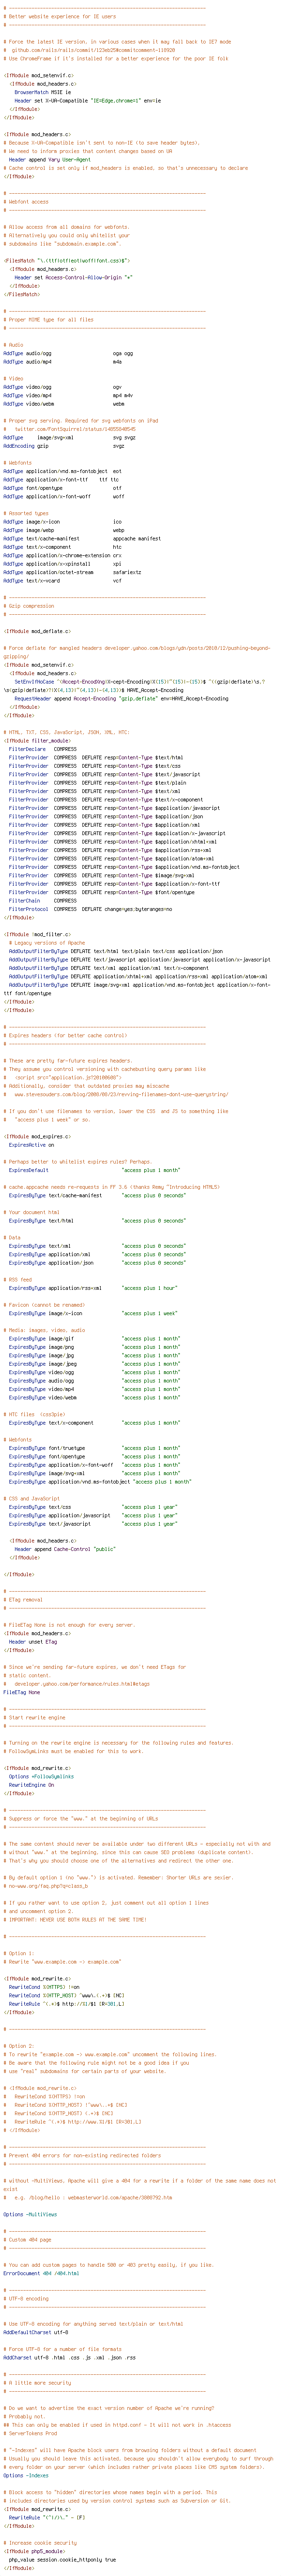Click the 'ExpiresByType font/truetype' line
This screenshot has width=281, height=2576.
point(95,1449)
